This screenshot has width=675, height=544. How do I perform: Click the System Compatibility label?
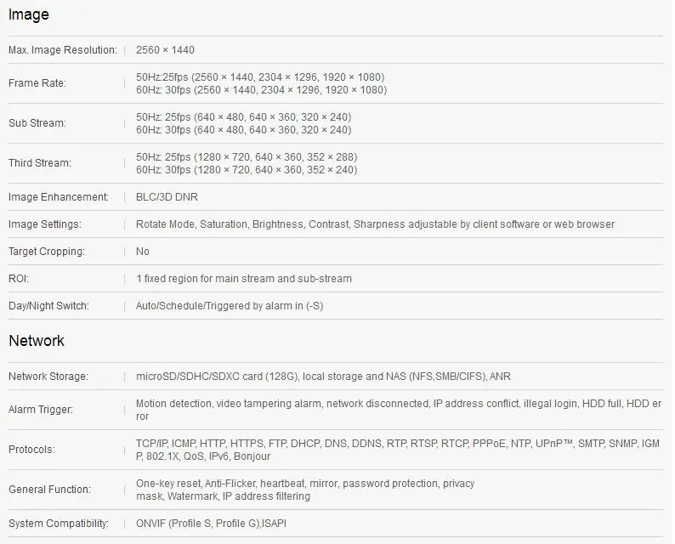pyautogui.click(x=59, y=524)
